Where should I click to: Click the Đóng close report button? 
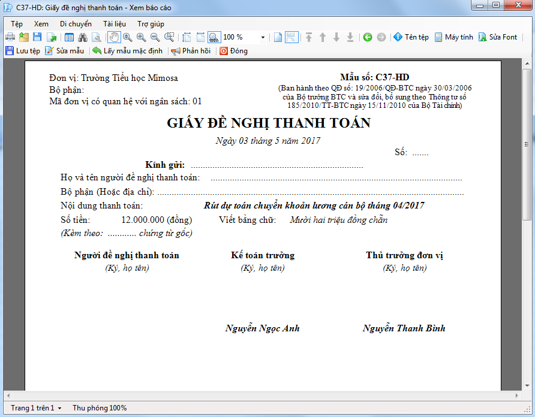234,51
